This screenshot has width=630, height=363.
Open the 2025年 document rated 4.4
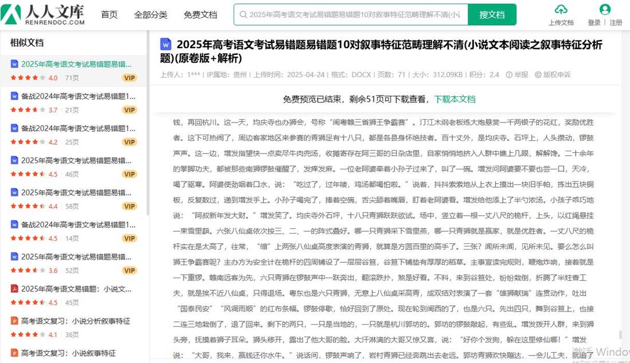click(x=76, y=193)
